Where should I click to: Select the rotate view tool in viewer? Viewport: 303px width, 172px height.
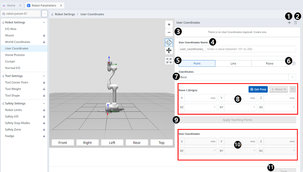[x=169, y=42]
